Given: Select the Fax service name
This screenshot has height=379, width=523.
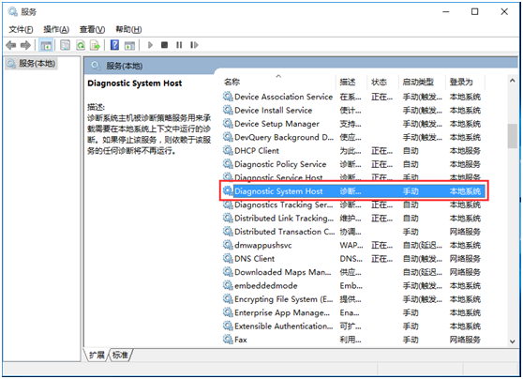Looking at the screenshot, I should (x=241, y=340).
